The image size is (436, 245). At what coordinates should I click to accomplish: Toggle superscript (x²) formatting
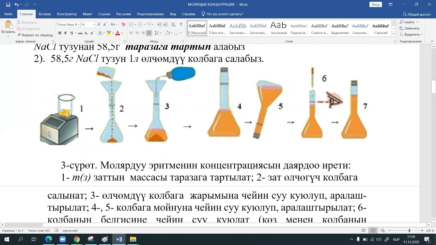click(x=92, y=33)
